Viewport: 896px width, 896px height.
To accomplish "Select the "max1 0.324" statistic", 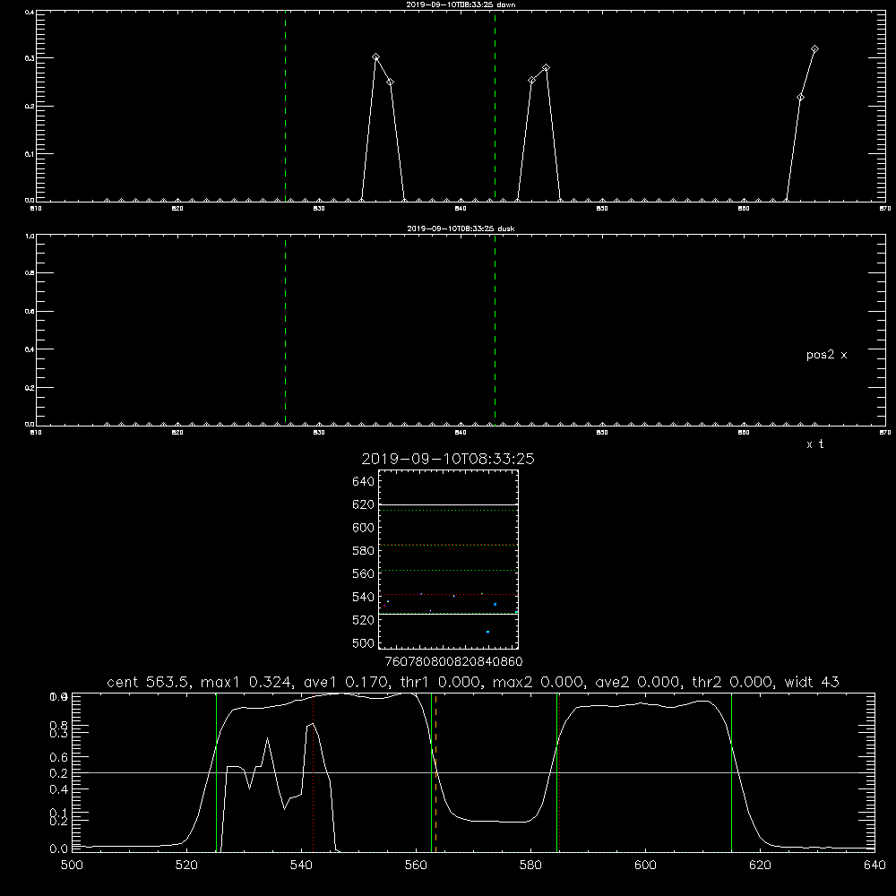I will [247, 682].
